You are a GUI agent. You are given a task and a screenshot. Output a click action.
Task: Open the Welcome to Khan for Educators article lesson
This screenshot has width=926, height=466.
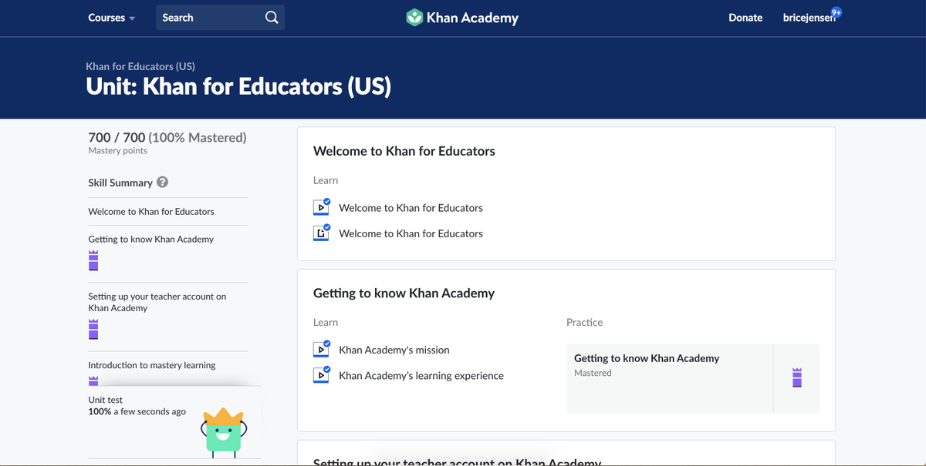click(411, 233)
